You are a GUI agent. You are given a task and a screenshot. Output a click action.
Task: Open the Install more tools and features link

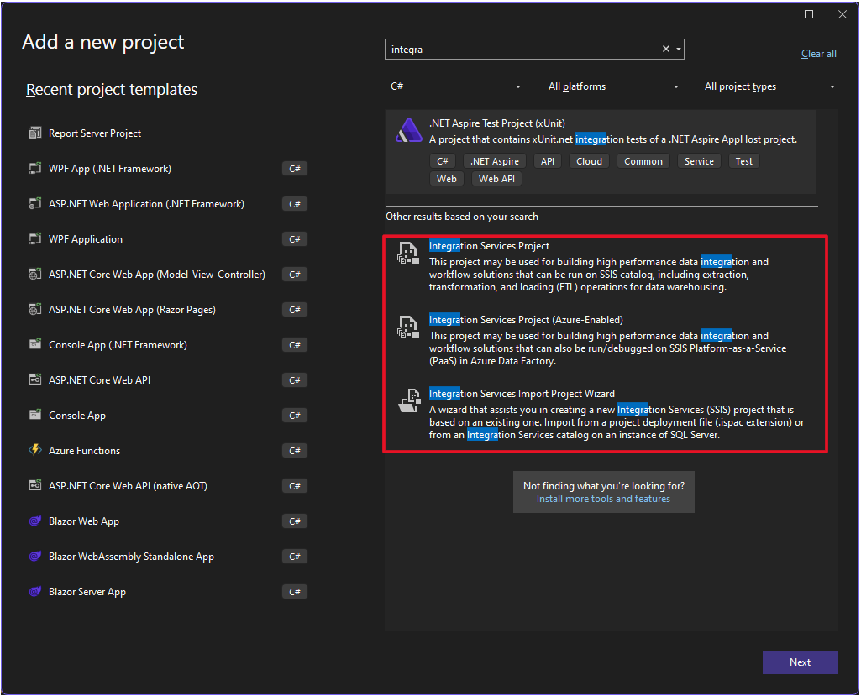click(x=603, y=499)
